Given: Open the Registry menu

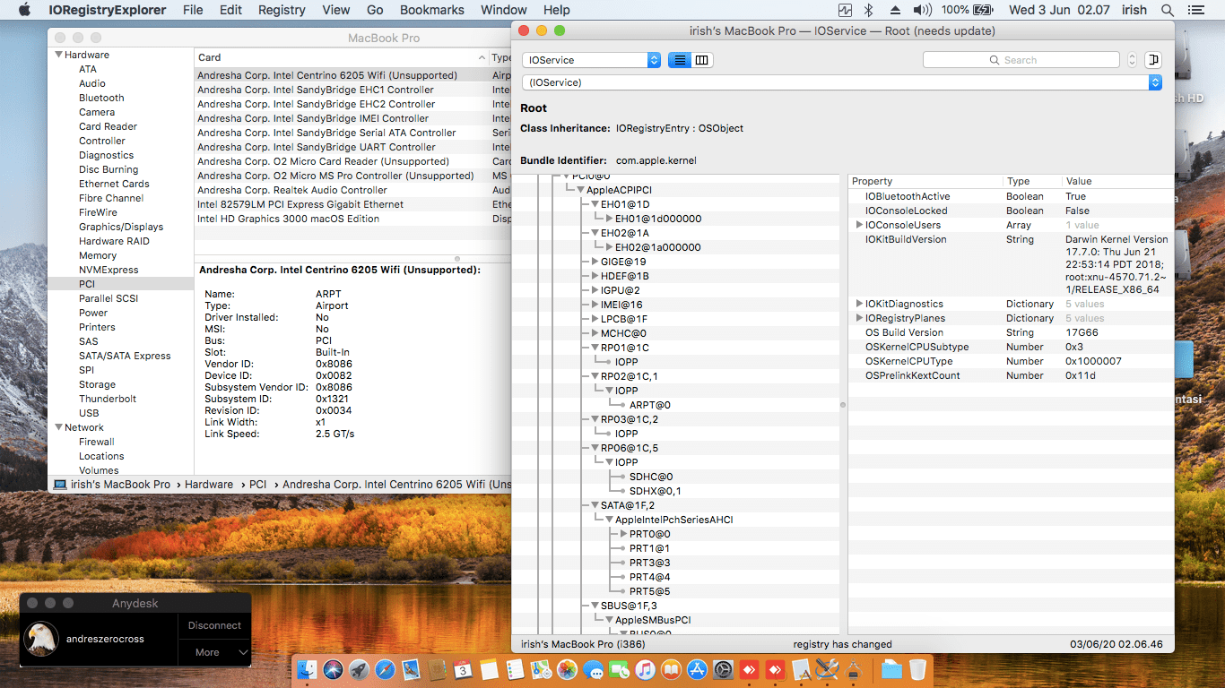Looking at the screenshot, I should pos(282,10).
